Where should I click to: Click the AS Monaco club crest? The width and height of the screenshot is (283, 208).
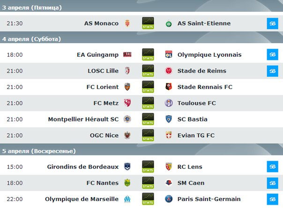click(127, 23)
